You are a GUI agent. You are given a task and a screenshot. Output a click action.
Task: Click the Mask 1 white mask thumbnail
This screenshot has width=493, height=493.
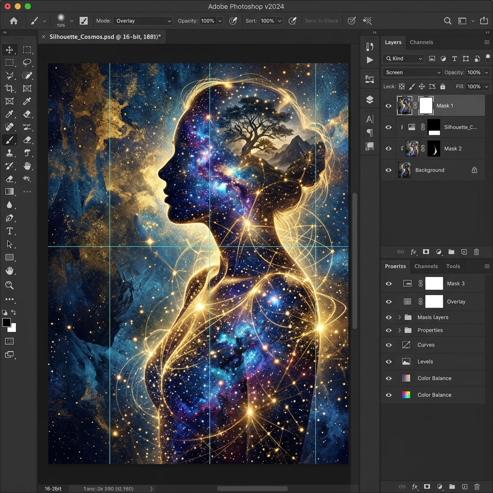point(426,105)
